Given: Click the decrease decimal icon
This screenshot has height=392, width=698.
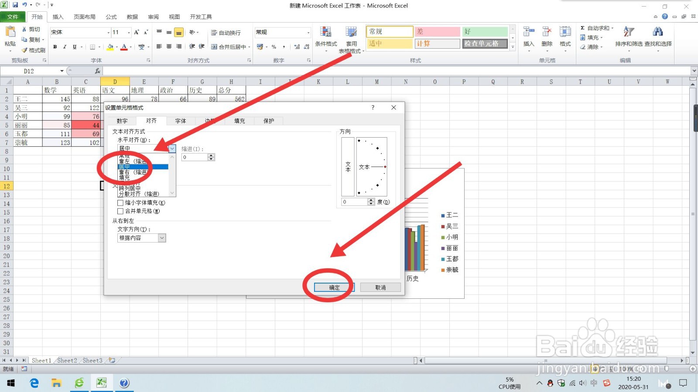Looking at the screenshot, I should tap(306, 47).
